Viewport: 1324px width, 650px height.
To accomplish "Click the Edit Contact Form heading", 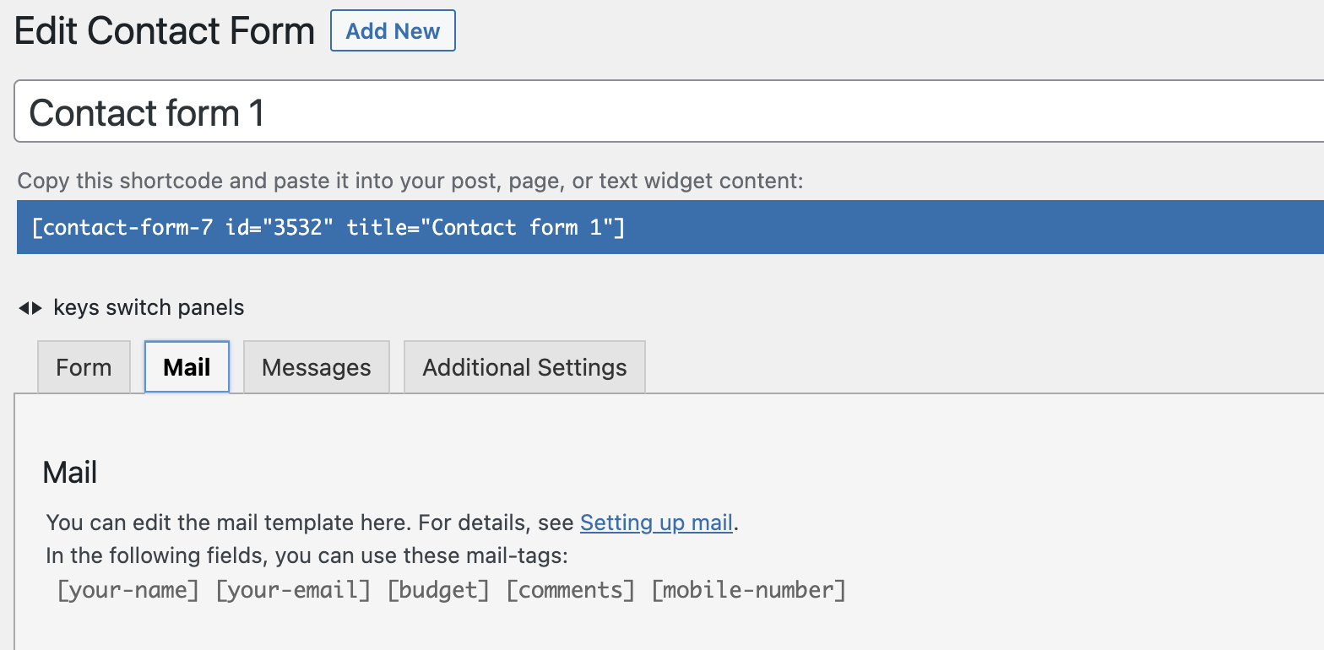I will coord(165,31).
